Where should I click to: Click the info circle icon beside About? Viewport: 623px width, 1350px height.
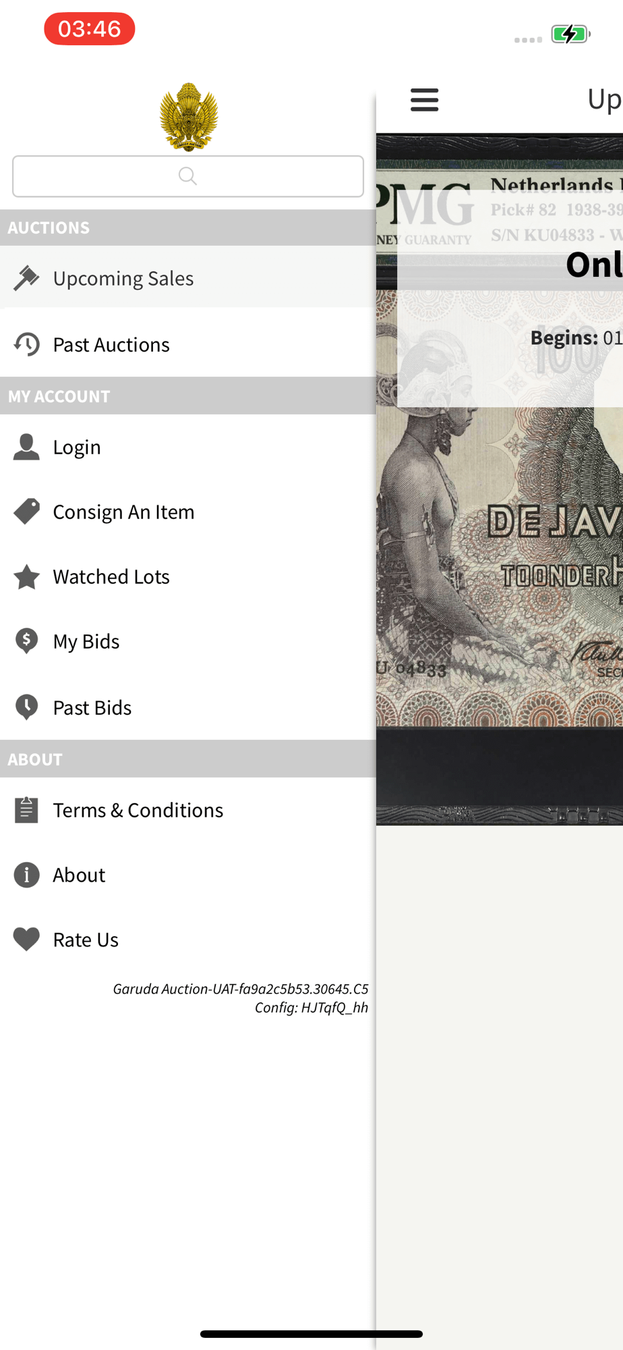click(26, 875)
